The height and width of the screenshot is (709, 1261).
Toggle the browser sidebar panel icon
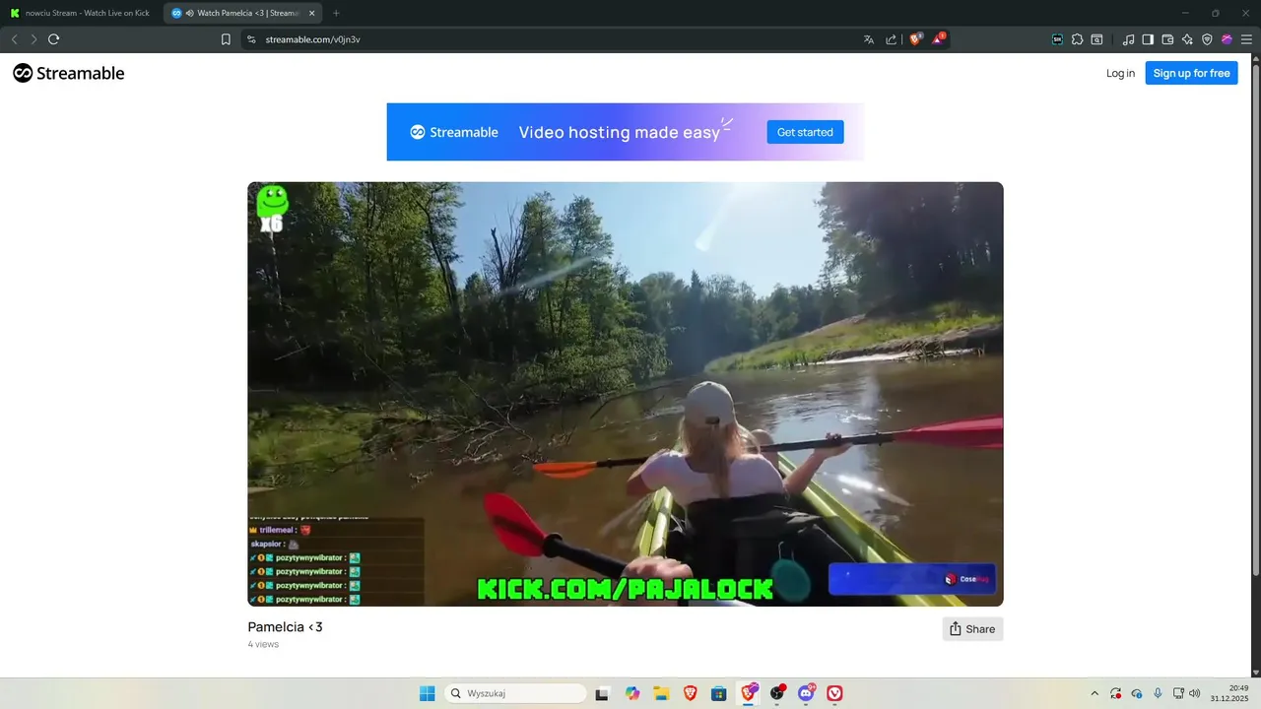pos(1148,39)
